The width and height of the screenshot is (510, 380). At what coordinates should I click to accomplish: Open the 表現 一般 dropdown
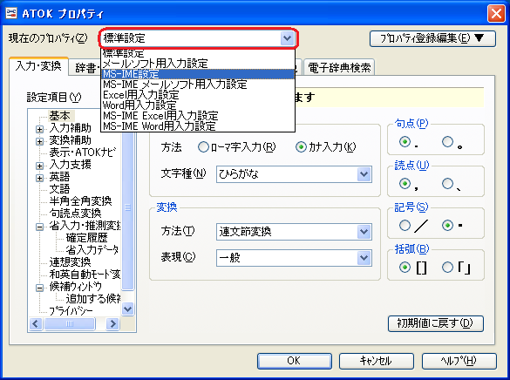pos(364,258)
